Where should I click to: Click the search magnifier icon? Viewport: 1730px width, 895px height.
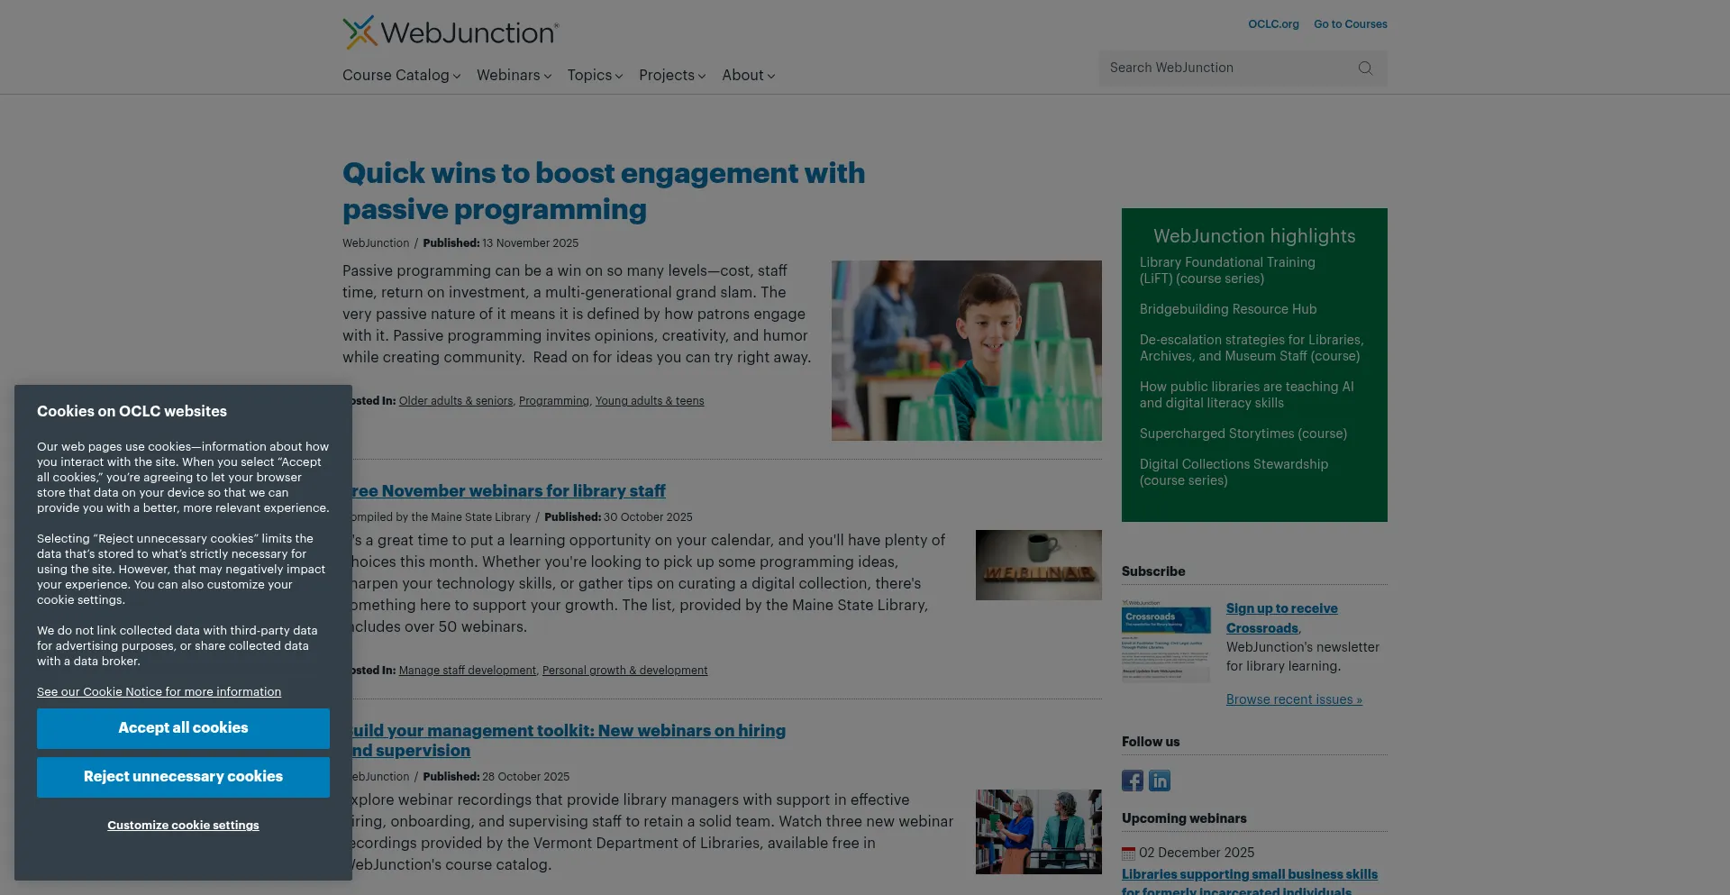[x=1365, y=68]
